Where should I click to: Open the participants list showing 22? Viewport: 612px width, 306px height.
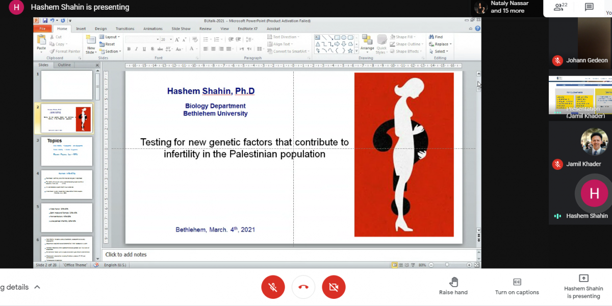point(561,7)
